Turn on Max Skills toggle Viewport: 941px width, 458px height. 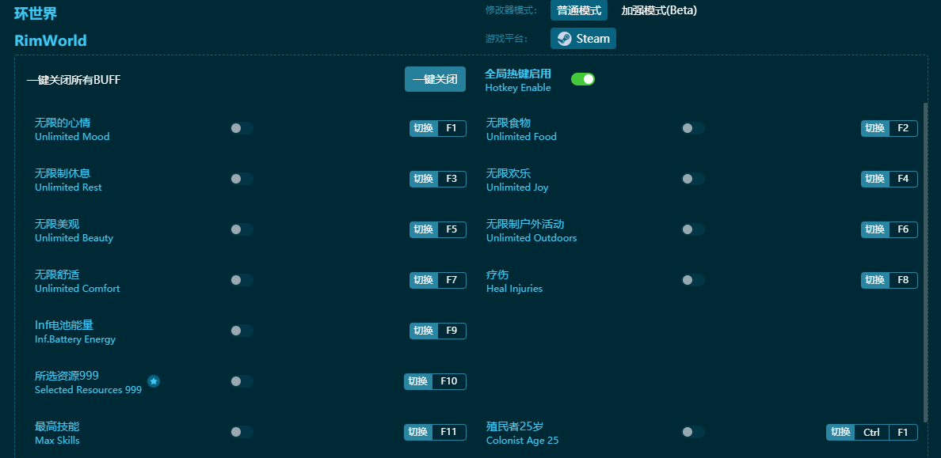[242, 432]
